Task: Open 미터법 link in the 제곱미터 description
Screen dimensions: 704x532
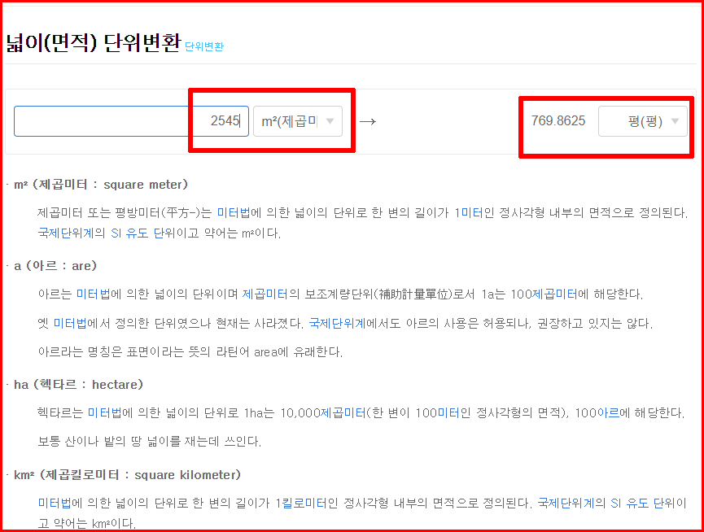Action: [234, 212]
